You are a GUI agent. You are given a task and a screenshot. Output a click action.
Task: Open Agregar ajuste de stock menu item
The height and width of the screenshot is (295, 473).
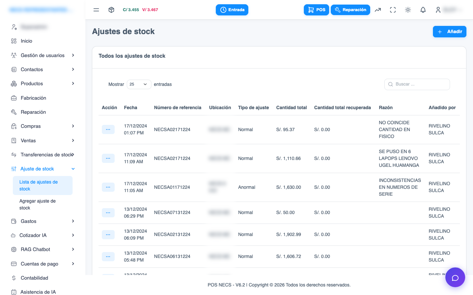pyautogui.click(x=43, y=205)
